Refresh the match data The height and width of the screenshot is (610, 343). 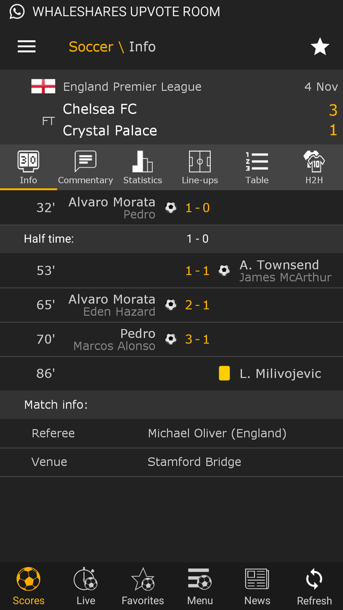[x=314, y=586]
